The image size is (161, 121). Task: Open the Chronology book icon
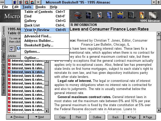pyautogui.click(x=142, y=15)
